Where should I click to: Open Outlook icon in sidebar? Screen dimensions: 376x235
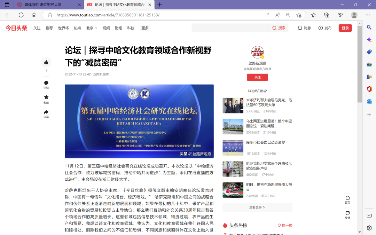369,101
